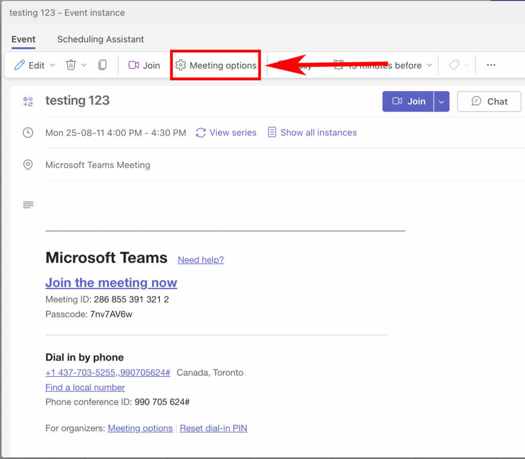Viewport: 525px width, 459px height.
Task: Click the category tag icon in the toolbar
Action: point(454,65)
